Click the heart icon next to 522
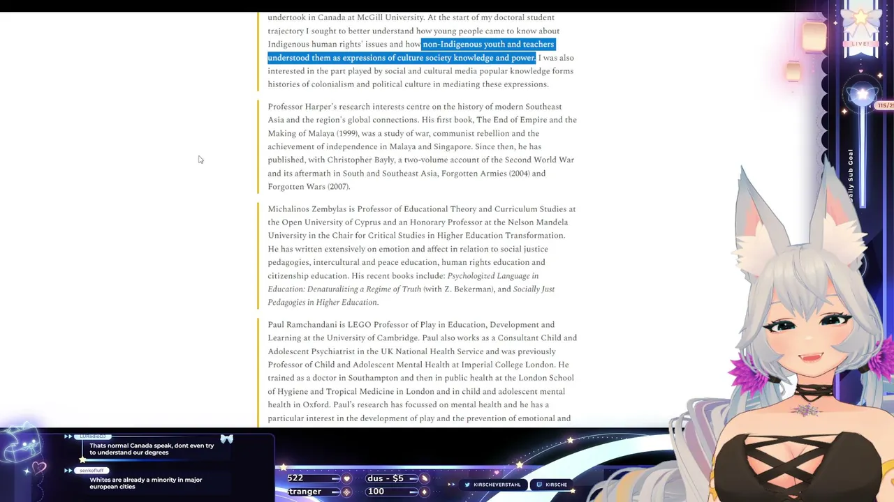Viewport: 894px width, 502px height. (x=346, y=478)
